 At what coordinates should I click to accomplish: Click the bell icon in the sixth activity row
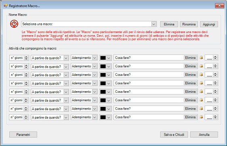[x=201, y=100]
